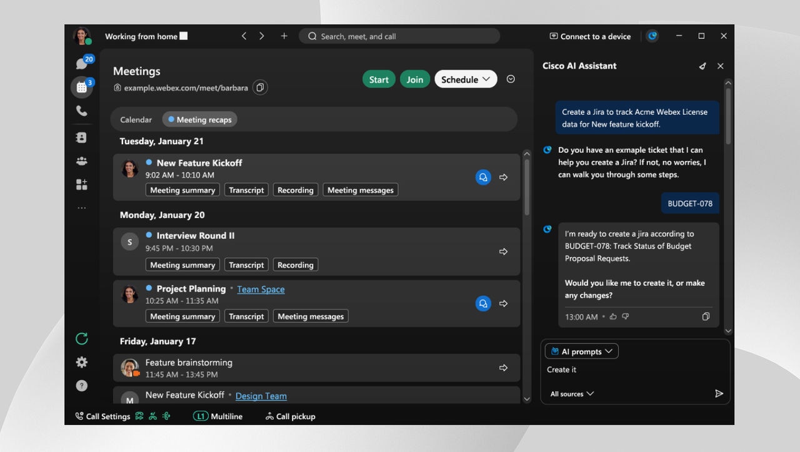
Task: Select the Interview Round II meeting title
Action: 196,235
